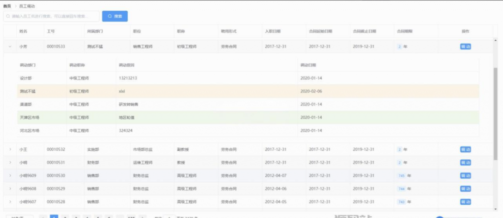Click the 操作 column header
Viewport: 503px width, 218px height.
(466, 31)
